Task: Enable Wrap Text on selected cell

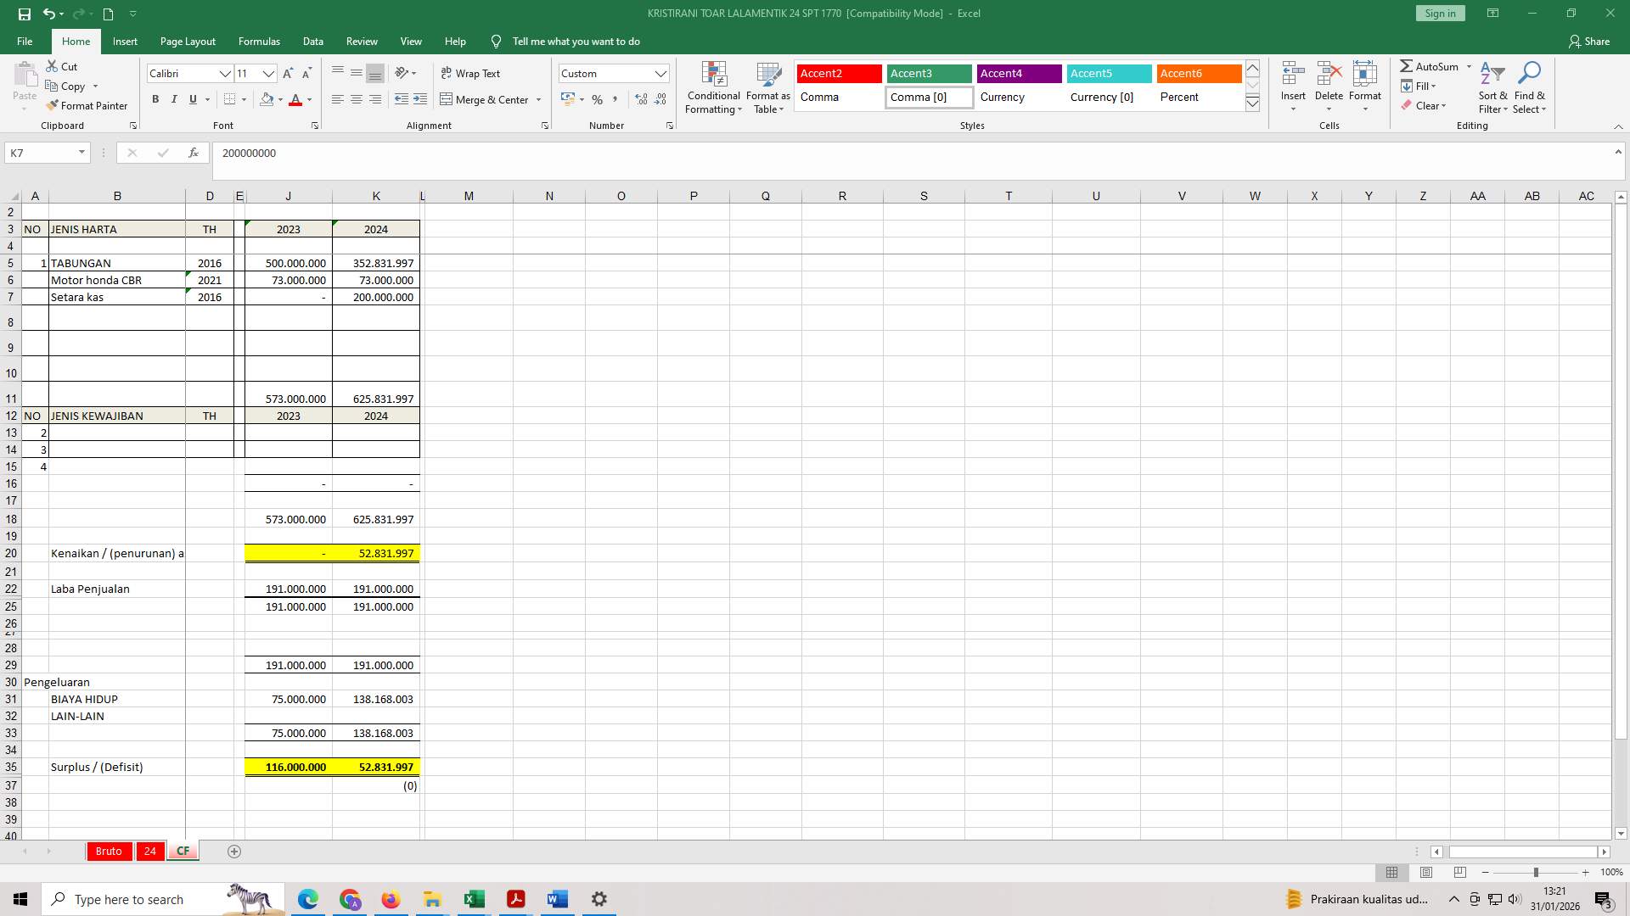Action: tap(470, 73)
